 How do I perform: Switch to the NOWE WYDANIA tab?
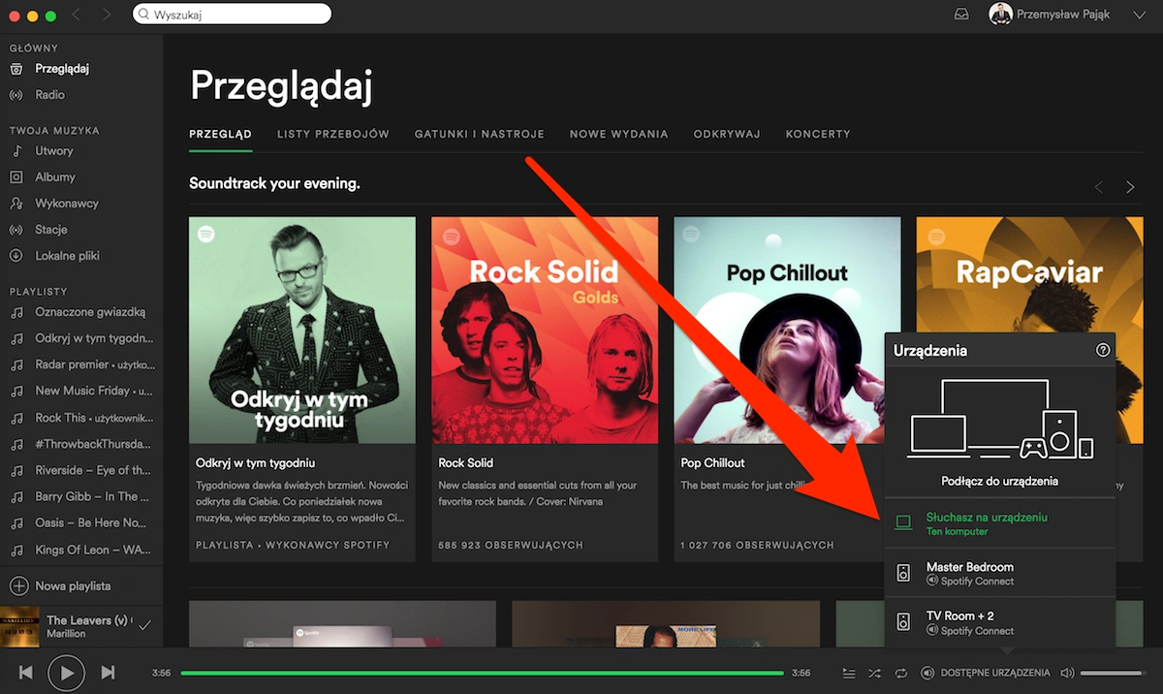619,134
